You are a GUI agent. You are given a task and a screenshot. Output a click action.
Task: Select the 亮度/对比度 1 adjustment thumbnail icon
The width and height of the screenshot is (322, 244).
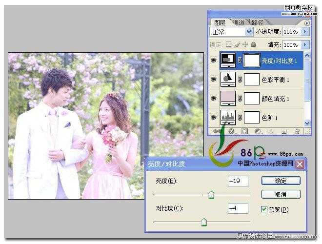(x=228, y=60)
